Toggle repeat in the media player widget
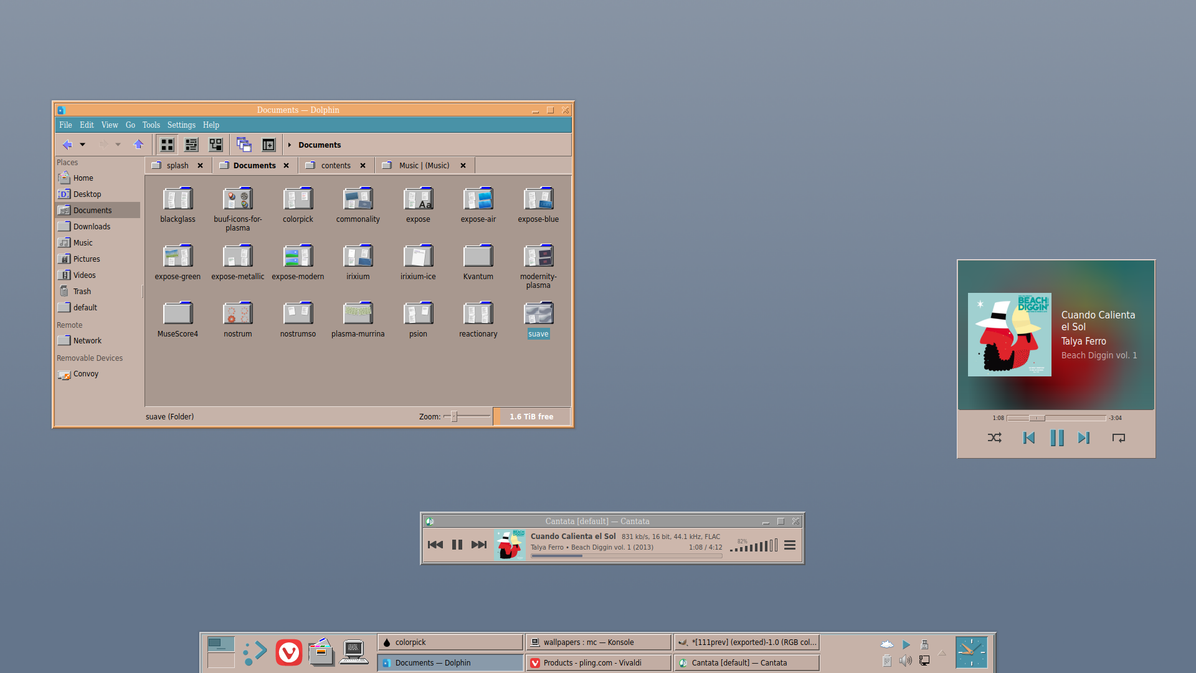This screenshot has height=673, width=1196. pyautogui.click(x=1119, y=438)
